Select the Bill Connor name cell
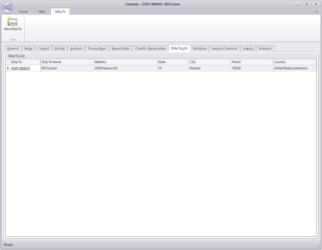 click(x=67, y=68)
